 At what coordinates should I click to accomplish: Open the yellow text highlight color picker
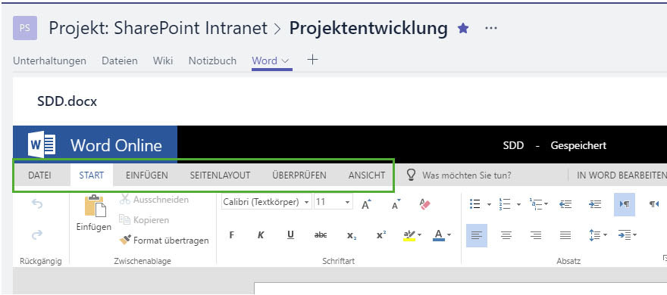419,235
